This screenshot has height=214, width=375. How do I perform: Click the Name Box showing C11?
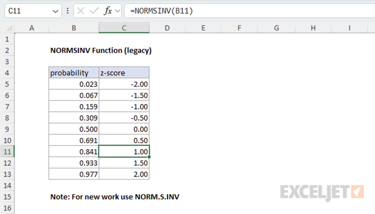coord(33,11)
